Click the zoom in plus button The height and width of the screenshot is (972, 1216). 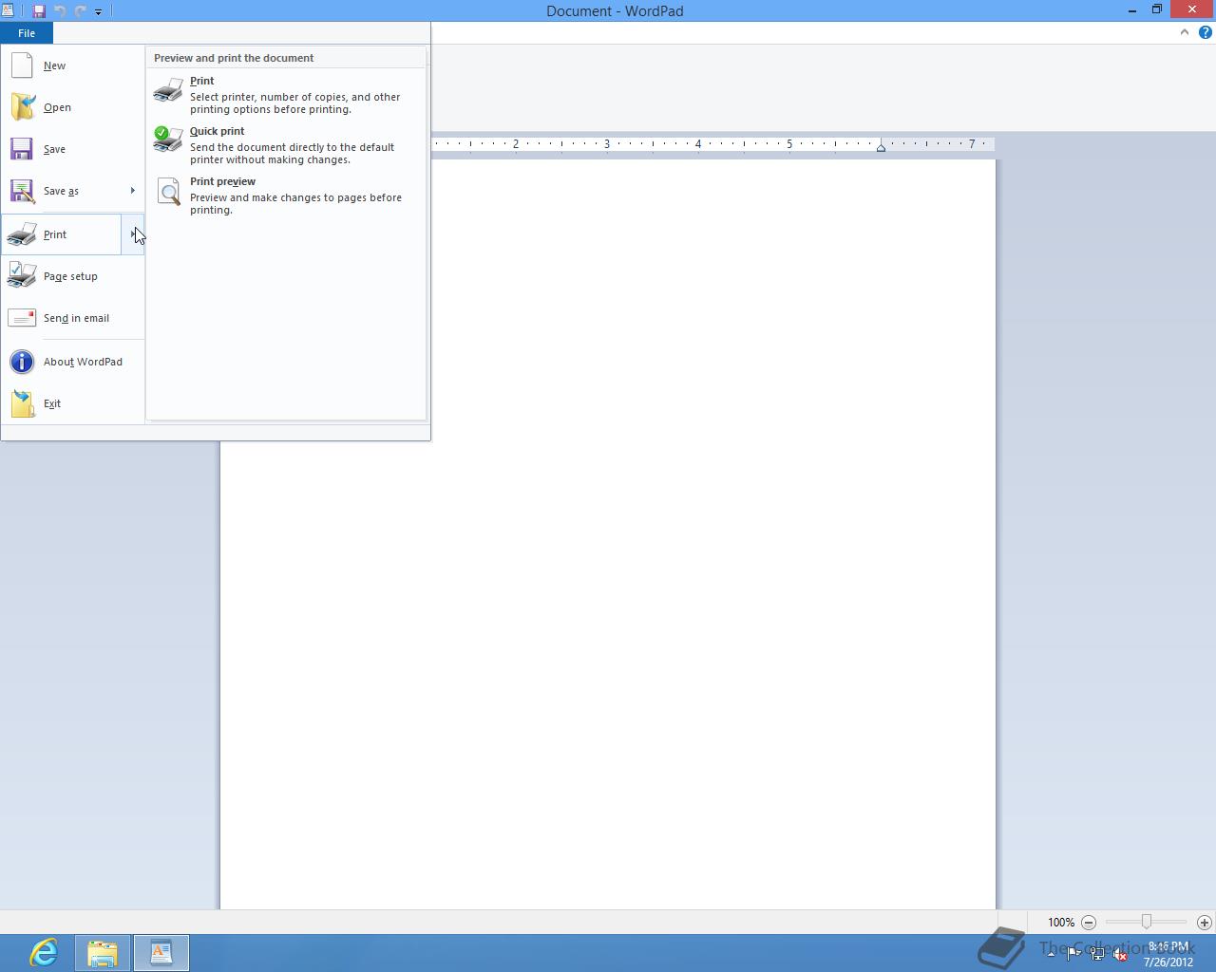(1204, 922)
